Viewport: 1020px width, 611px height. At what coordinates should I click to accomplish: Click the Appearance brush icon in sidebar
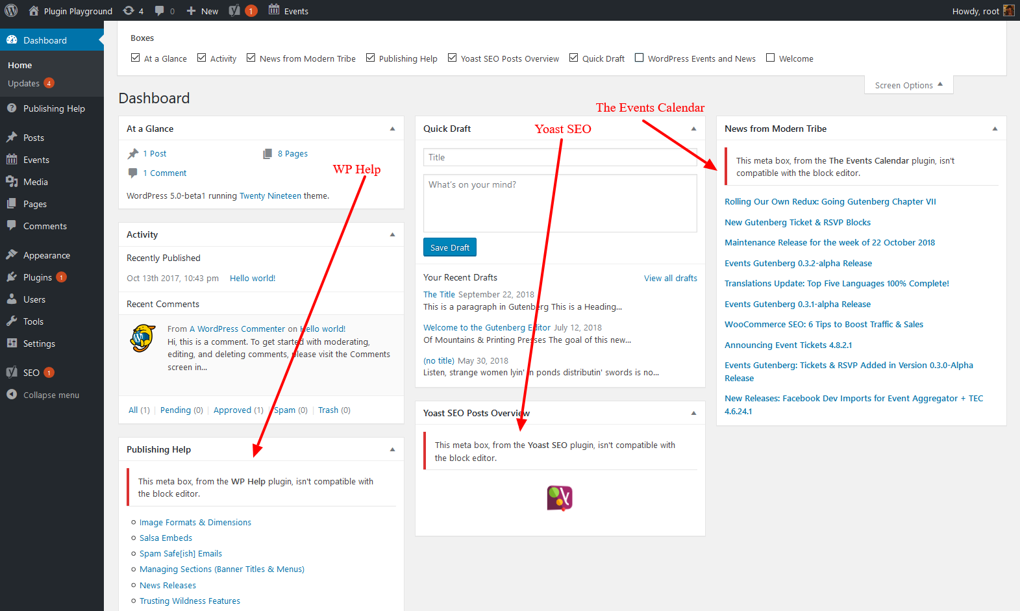pyautogui.click(x=12, y=255)
